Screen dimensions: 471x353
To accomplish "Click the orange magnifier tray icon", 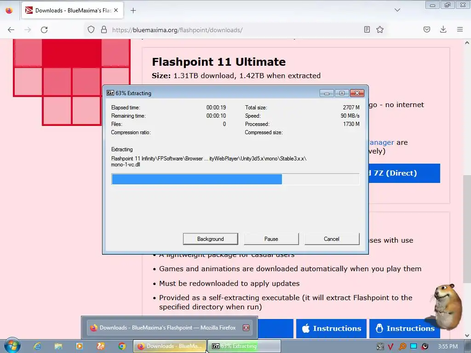I will tap(402, 347).
